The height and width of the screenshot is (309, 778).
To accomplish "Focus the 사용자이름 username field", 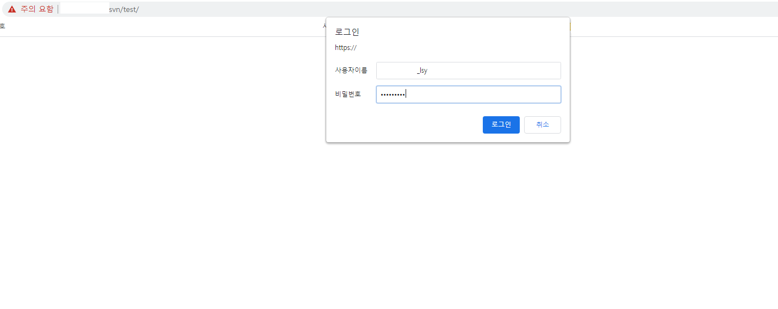I will coord(468,71).
